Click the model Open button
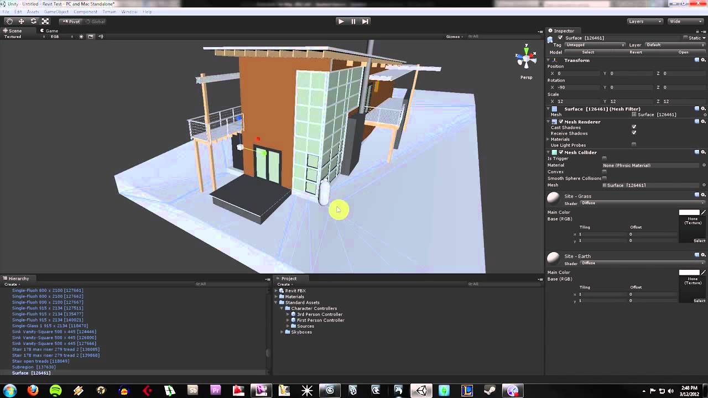The height and width of the screenshot is (398, 708). (x=684, y=52)
